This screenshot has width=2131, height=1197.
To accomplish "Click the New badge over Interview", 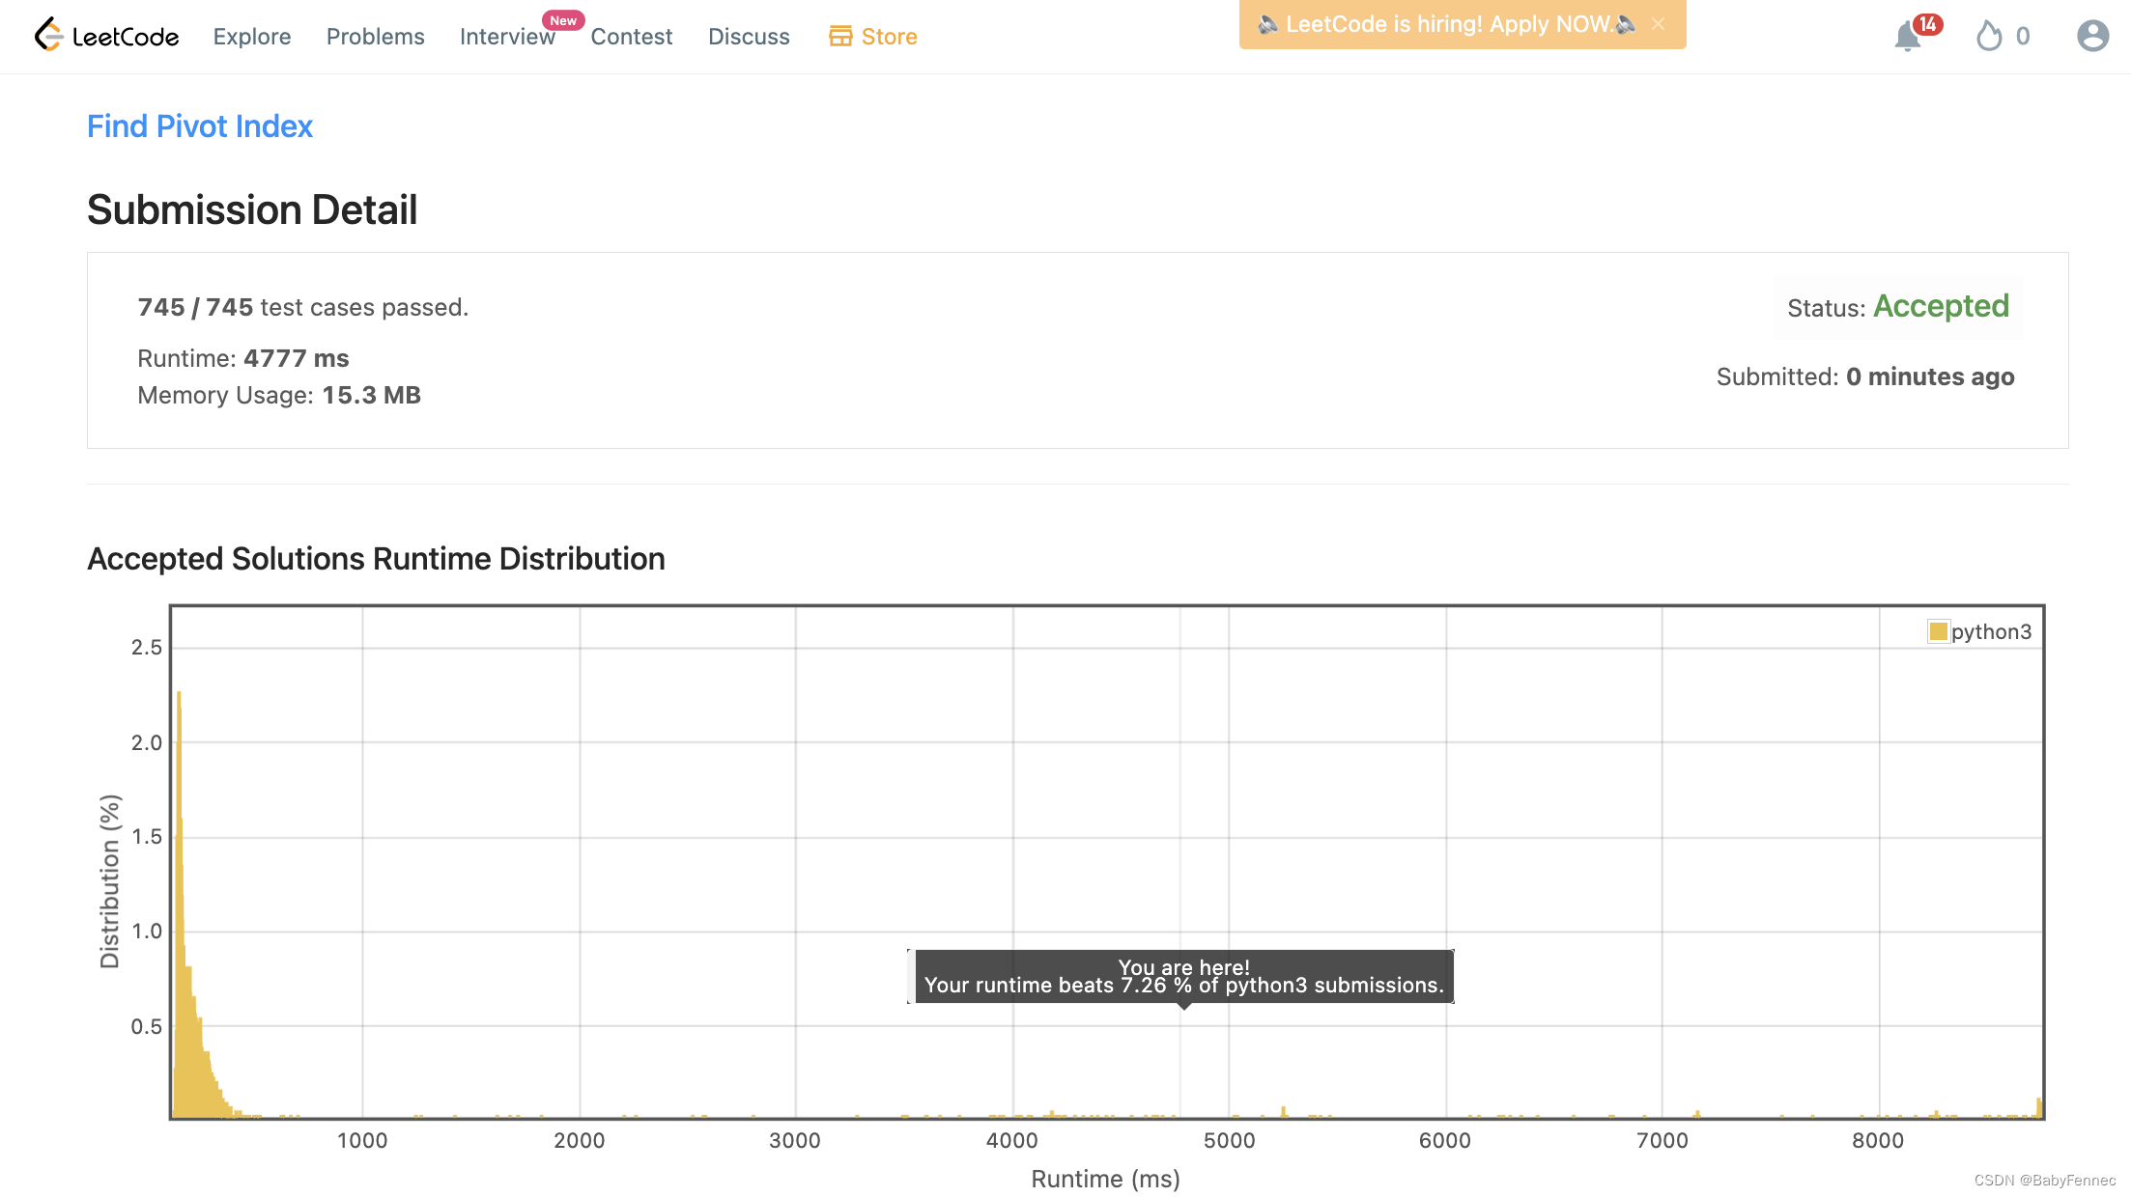I will point(563,20).
